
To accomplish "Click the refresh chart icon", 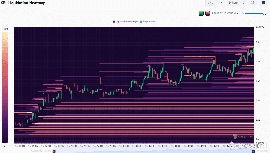I will click(253, 3).
